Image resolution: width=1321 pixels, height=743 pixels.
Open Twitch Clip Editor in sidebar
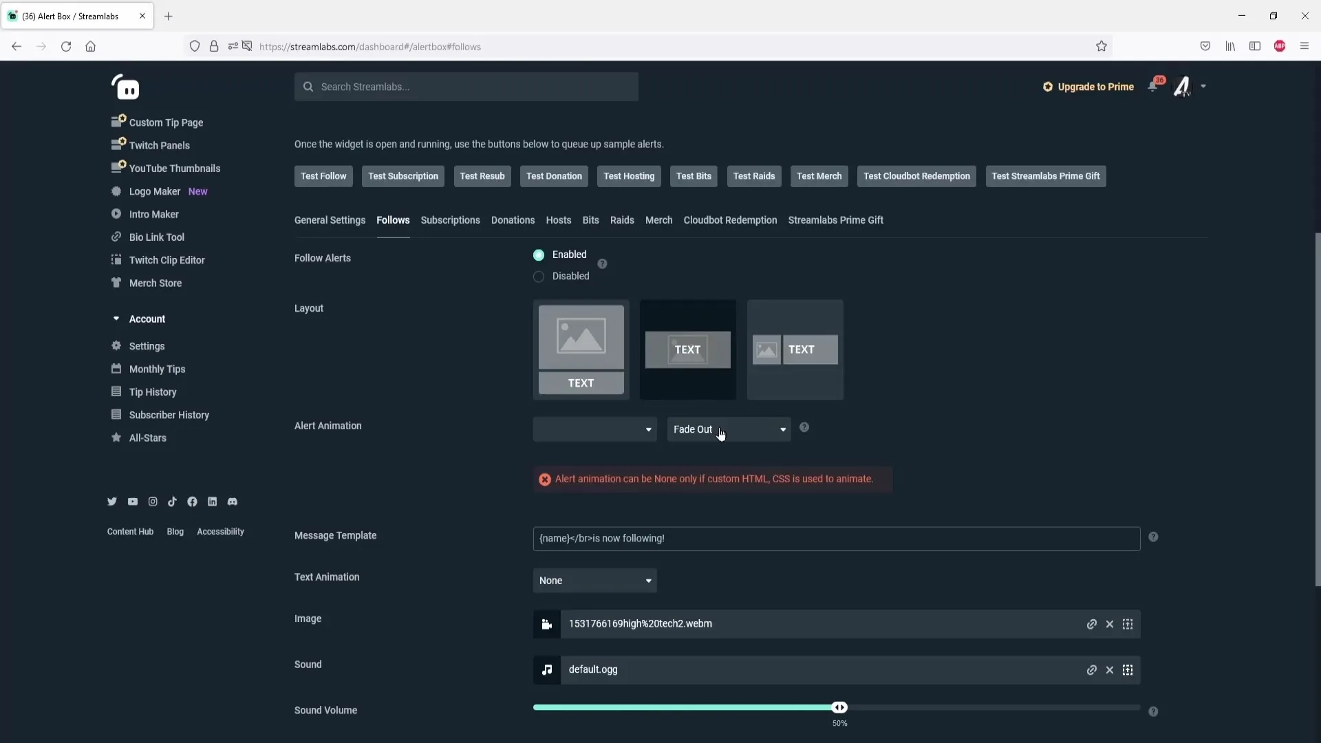pos(167,260)
